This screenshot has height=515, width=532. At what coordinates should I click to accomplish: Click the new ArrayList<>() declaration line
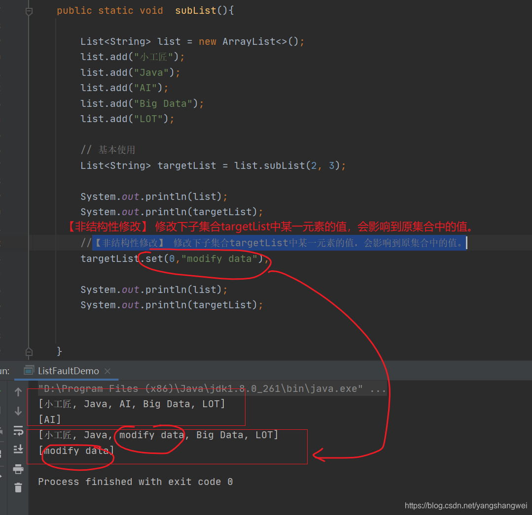click(192, 42)
